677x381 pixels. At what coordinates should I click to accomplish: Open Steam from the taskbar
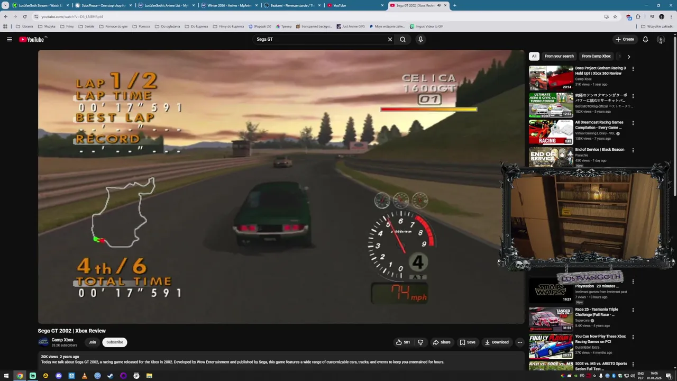click(110, 376)
